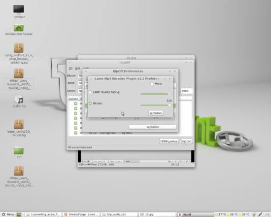
Task: Click the Artist text field in RipOff
Action: [x=80, y=83]
